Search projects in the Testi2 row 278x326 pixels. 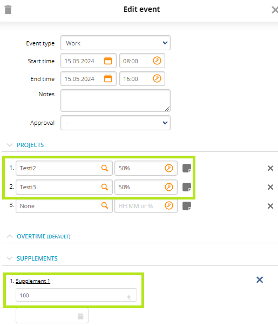pyautogui.click(x=105, y=168)
